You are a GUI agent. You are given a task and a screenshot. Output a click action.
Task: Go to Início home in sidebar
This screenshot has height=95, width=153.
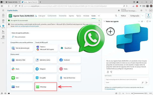pos(3,15)
